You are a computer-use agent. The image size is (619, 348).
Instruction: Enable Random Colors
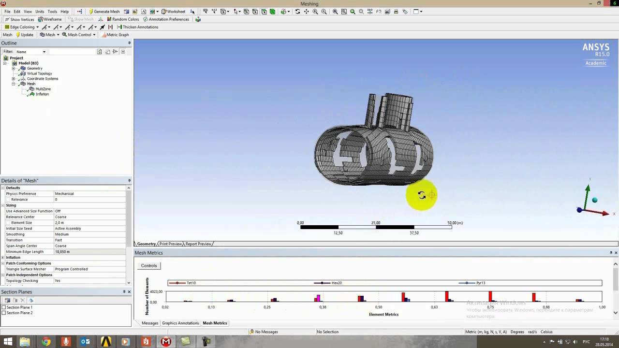click(122, 19)
